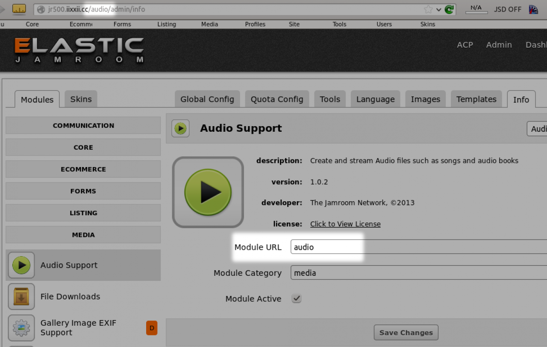Image resolution: width=547 pixels, height=347 pixels.
Task: Click the Save Changes button
Action: click(406, 333)
